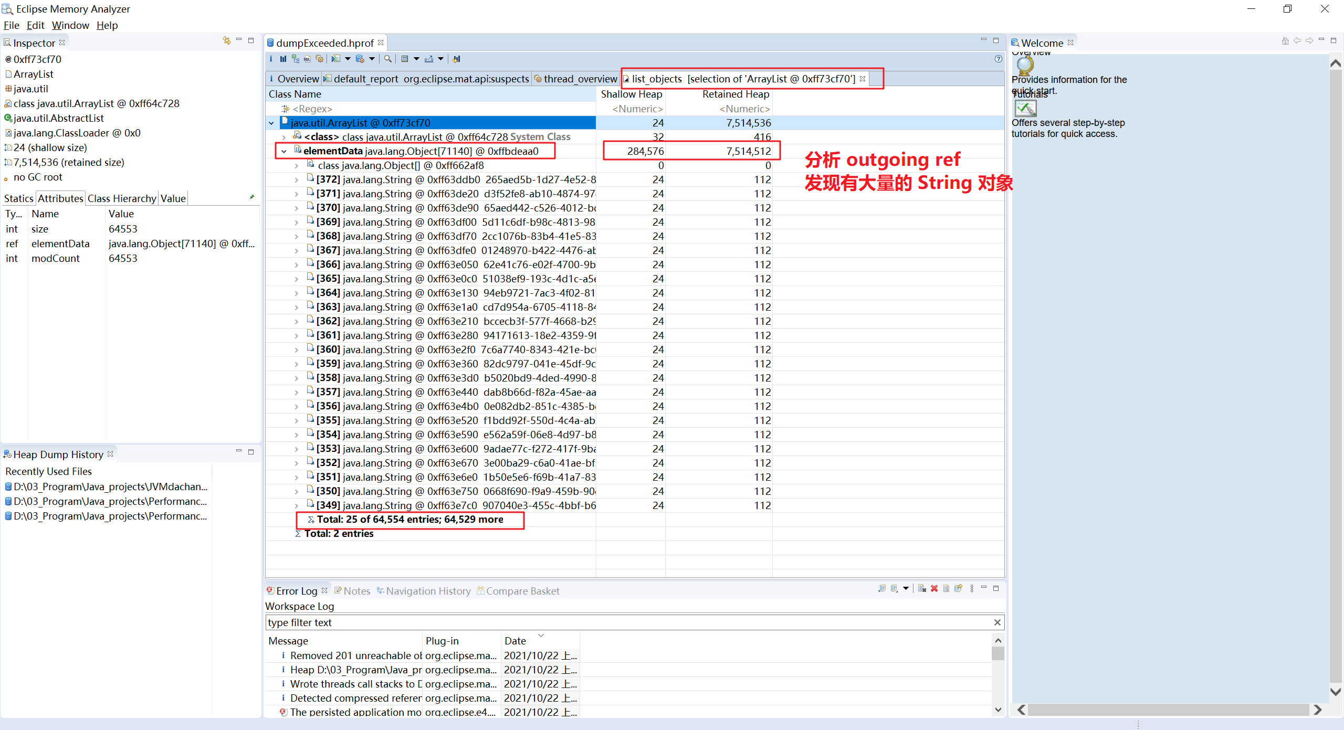Image resolution: width=1344 pixels, height=730 pixels.
Task: Click the Import Log icon in Error Log
Action: tap(894, 588)
